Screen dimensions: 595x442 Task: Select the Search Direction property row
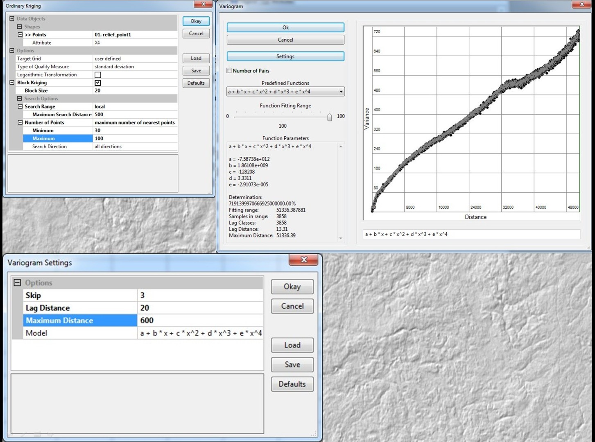click(x=50, y=147)
